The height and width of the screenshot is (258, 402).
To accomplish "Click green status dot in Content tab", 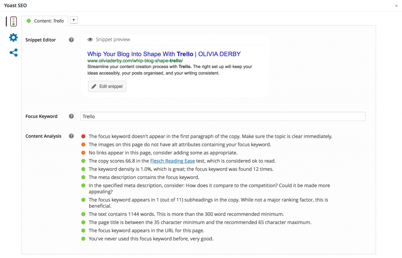I will pos(29,21).
